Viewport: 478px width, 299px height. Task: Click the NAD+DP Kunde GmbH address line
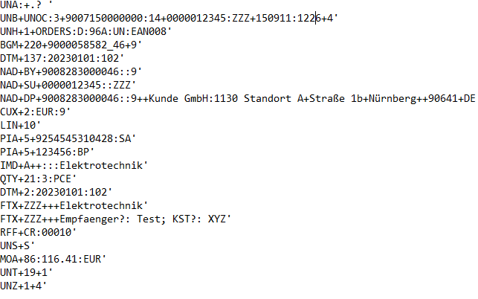point(238,98)
